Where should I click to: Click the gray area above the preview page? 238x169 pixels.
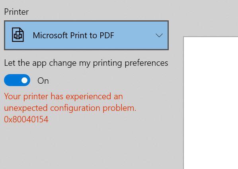click(x=211, y=18)
